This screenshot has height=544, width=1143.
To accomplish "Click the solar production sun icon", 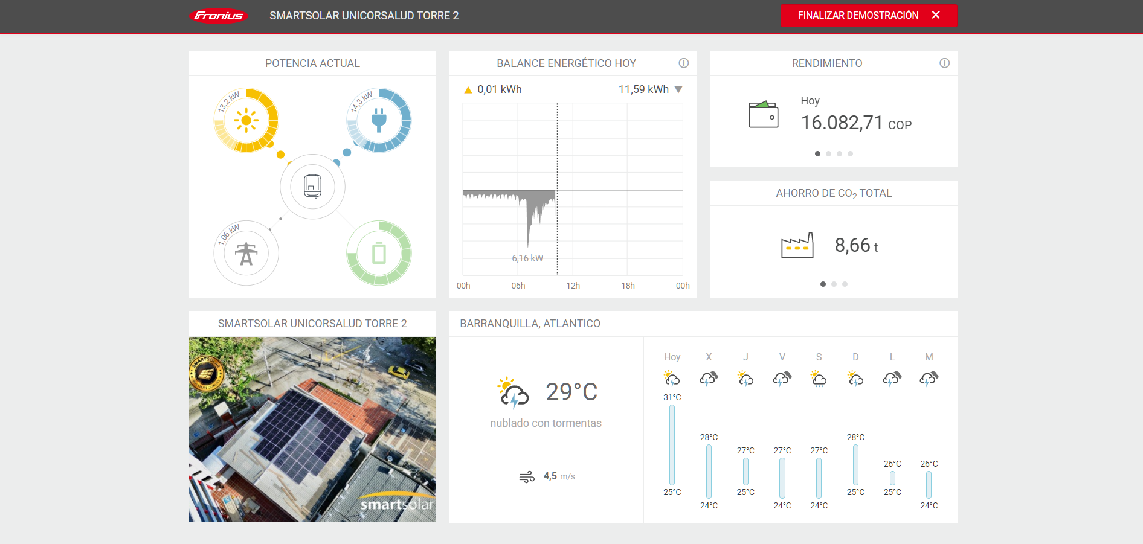I will [x=246, y=121].
